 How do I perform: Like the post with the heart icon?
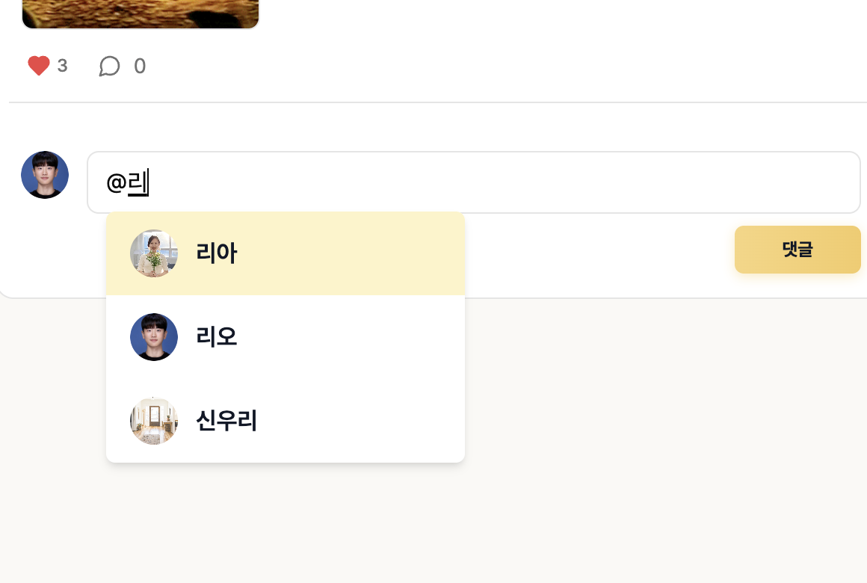click(39, 67)
